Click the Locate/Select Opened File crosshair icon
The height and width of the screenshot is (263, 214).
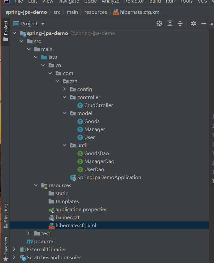pyautogui.click(x=159, y=23)
